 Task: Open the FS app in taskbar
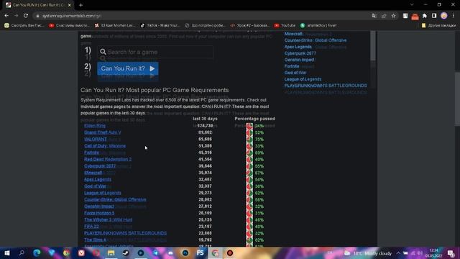tap(200, 253)
